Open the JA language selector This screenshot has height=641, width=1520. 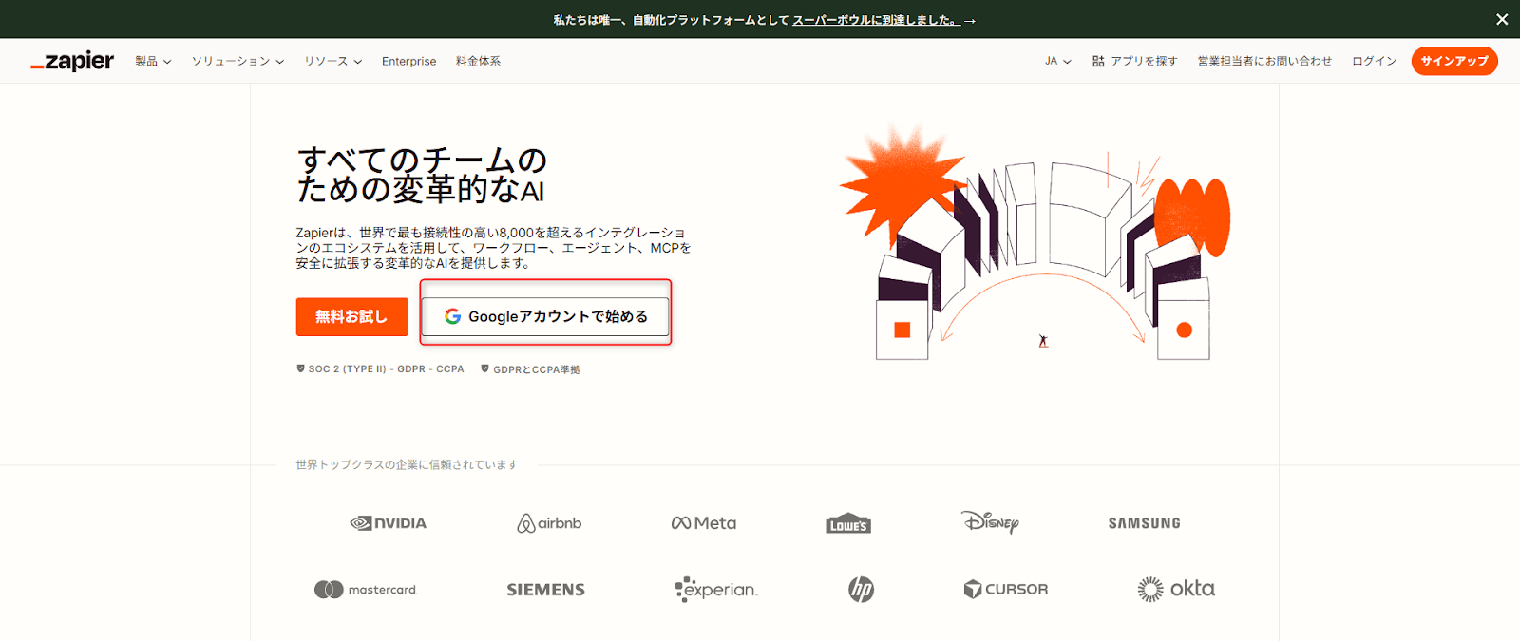pyautogui.click(x=1057, y=61)
